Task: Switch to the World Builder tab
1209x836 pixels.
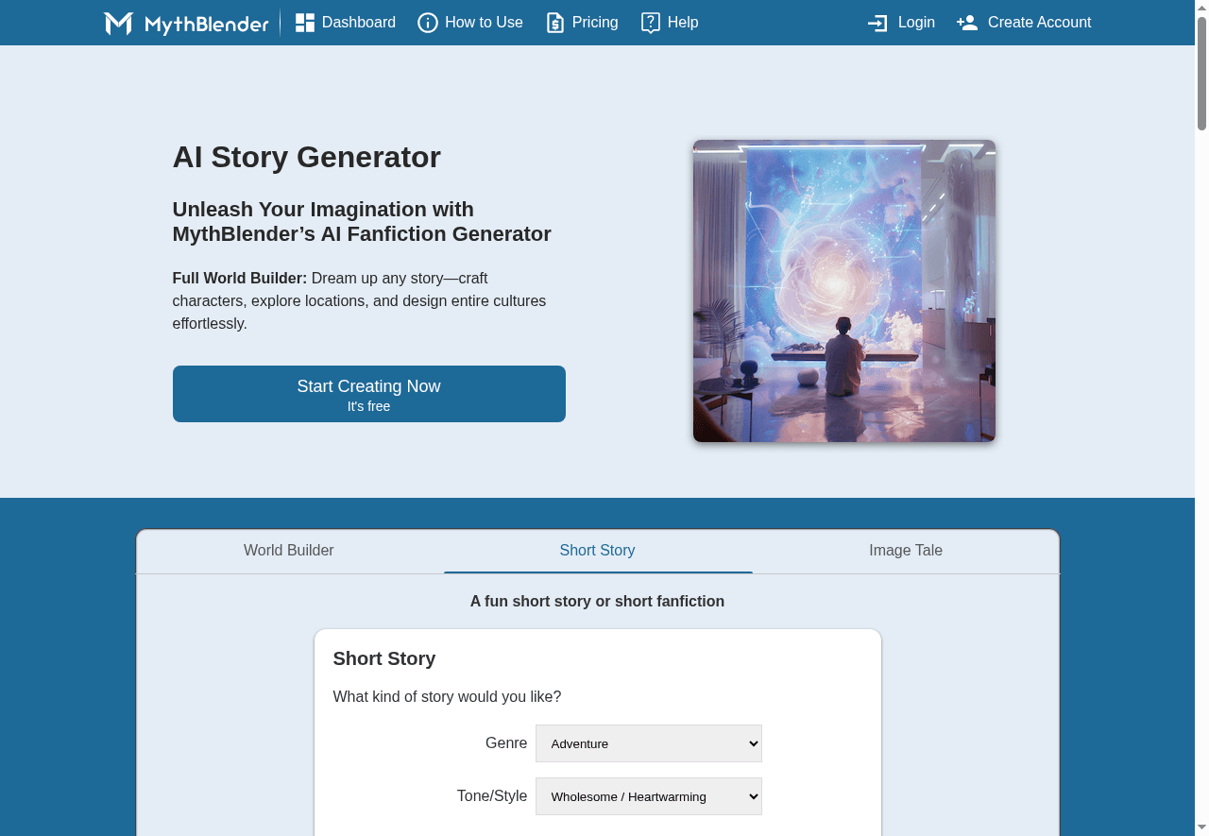Action: coord(289,551)
